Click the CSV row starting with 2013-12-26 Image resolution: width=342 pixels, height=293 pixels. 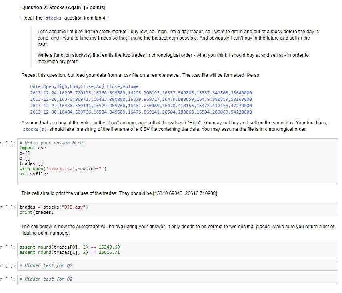click(141, 99)
